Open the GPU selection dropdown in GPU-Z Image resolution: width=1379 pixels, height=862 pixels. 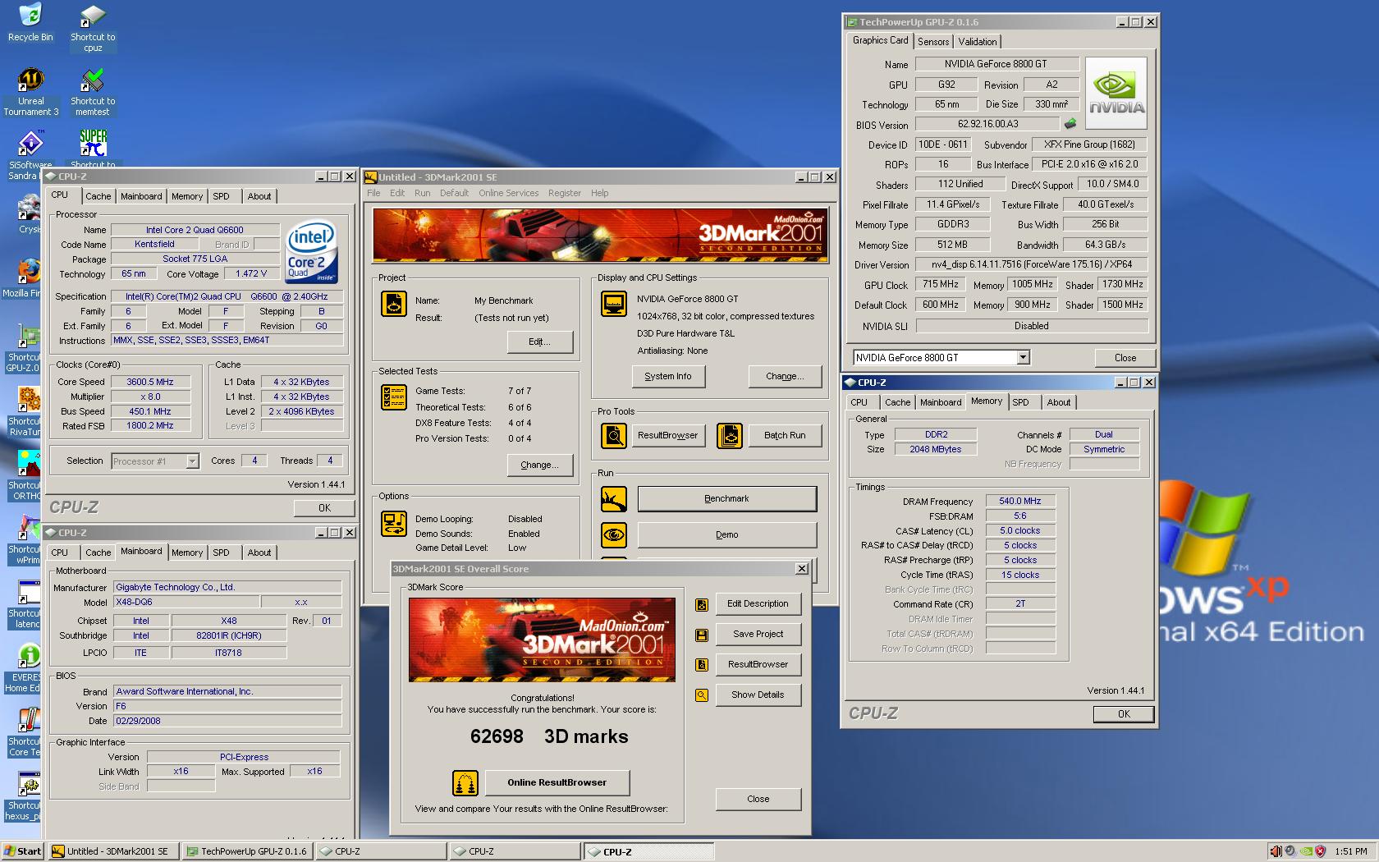click(x=1023, y=357)
